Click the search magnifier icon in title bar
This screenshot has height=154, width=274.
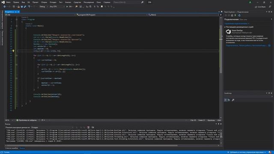(142, 2)
